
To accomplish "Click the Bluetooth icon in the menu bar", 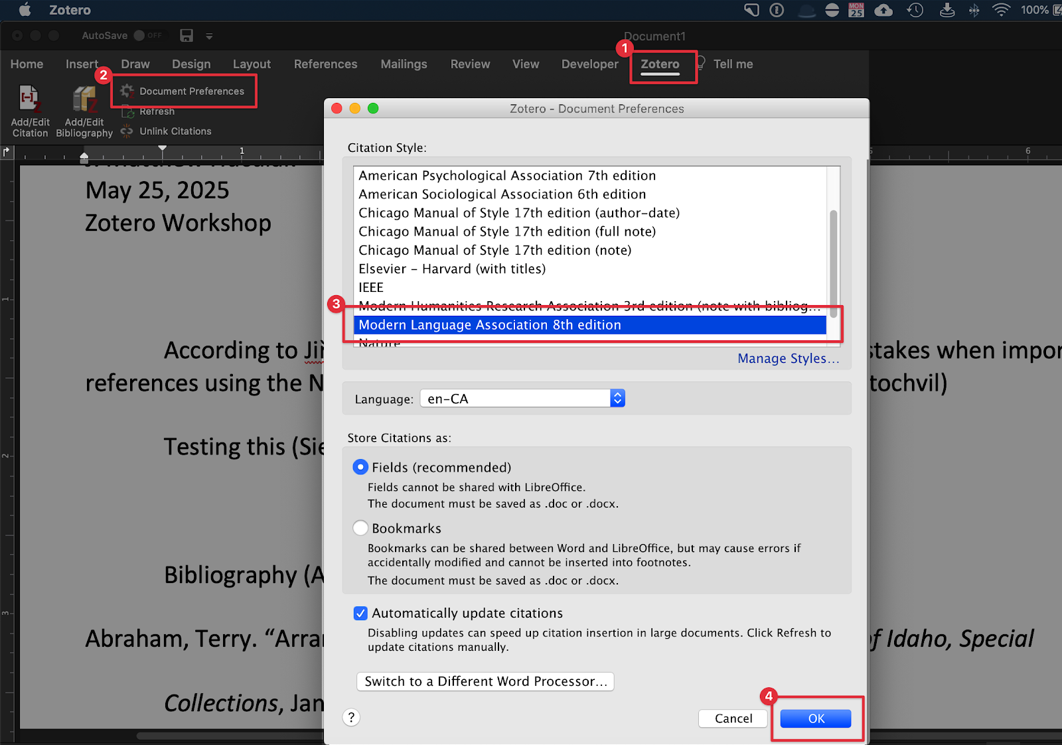I will [974, 9].
